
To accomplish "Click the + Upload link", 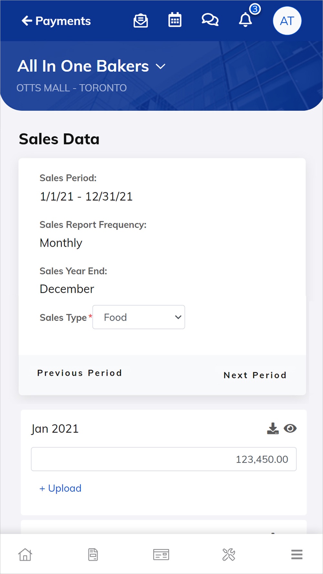I will point(60,488).
